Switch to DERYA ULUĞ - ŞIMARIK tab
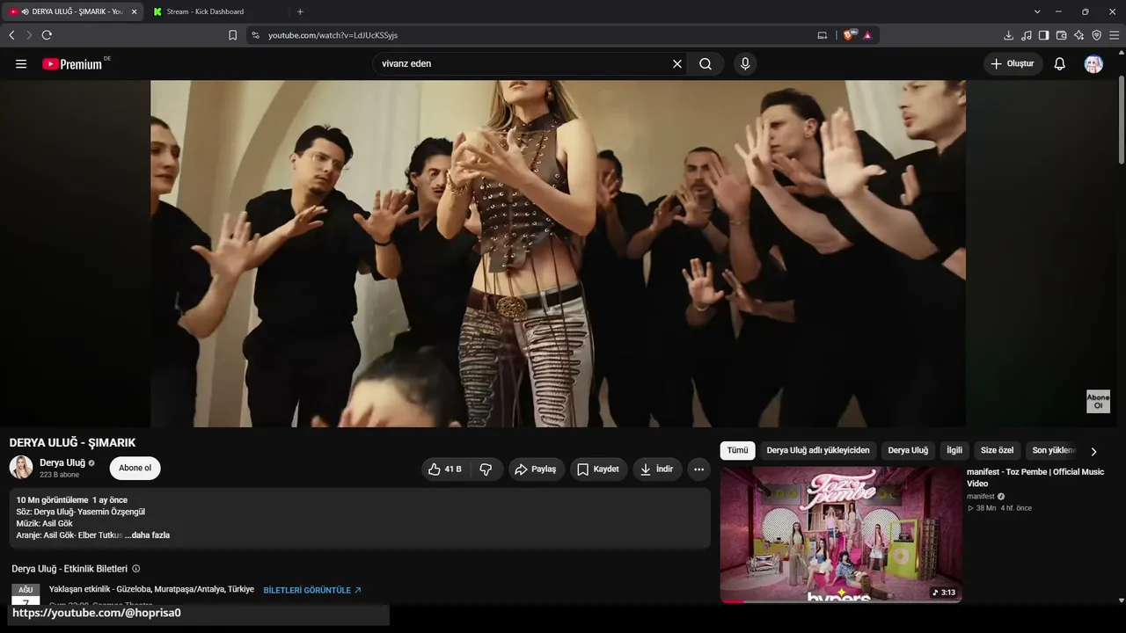 tap(72, 11)
